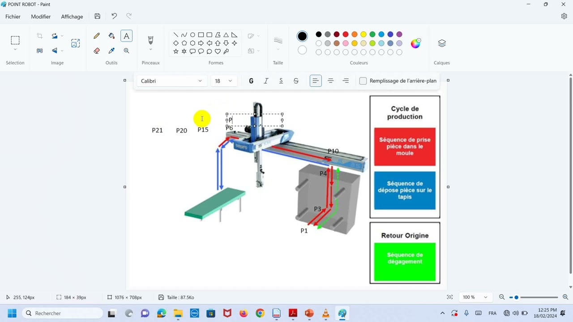Open the Affichage menu
This screenshot has height=322, width=573.
coord(72,17)
